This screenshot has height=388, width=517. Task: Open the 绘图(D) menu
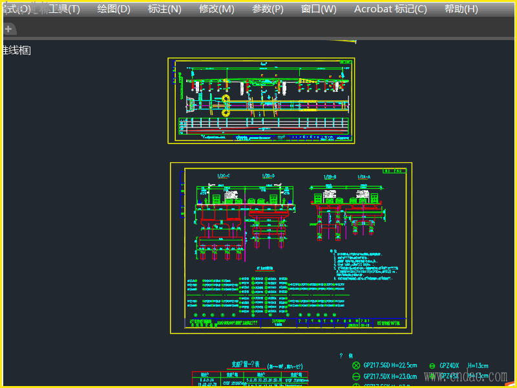[x=114, y=9]
